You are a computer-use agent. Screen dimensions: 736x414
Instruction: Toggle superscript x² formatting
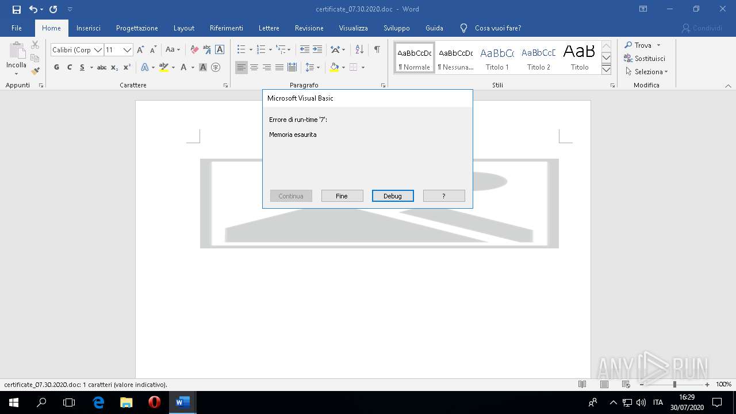click(x=127, y=67)
